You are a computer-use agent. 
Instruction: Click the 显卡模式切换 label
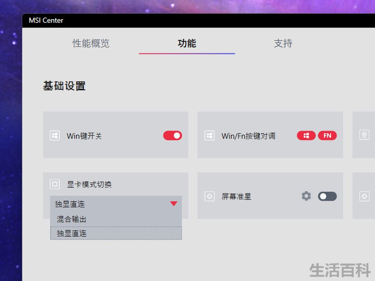[89, 185]
